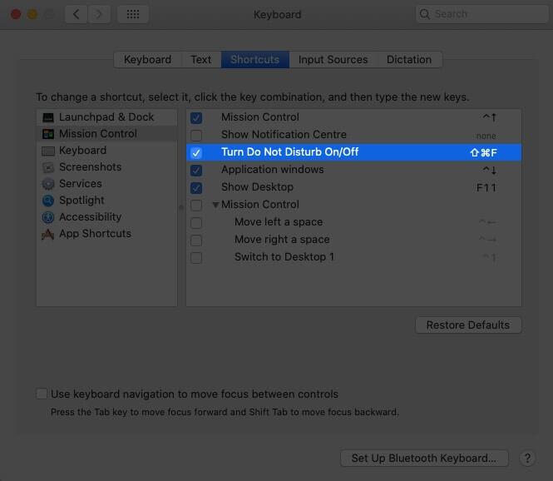Collapse the Mission Control disclosure triangle

215,205
